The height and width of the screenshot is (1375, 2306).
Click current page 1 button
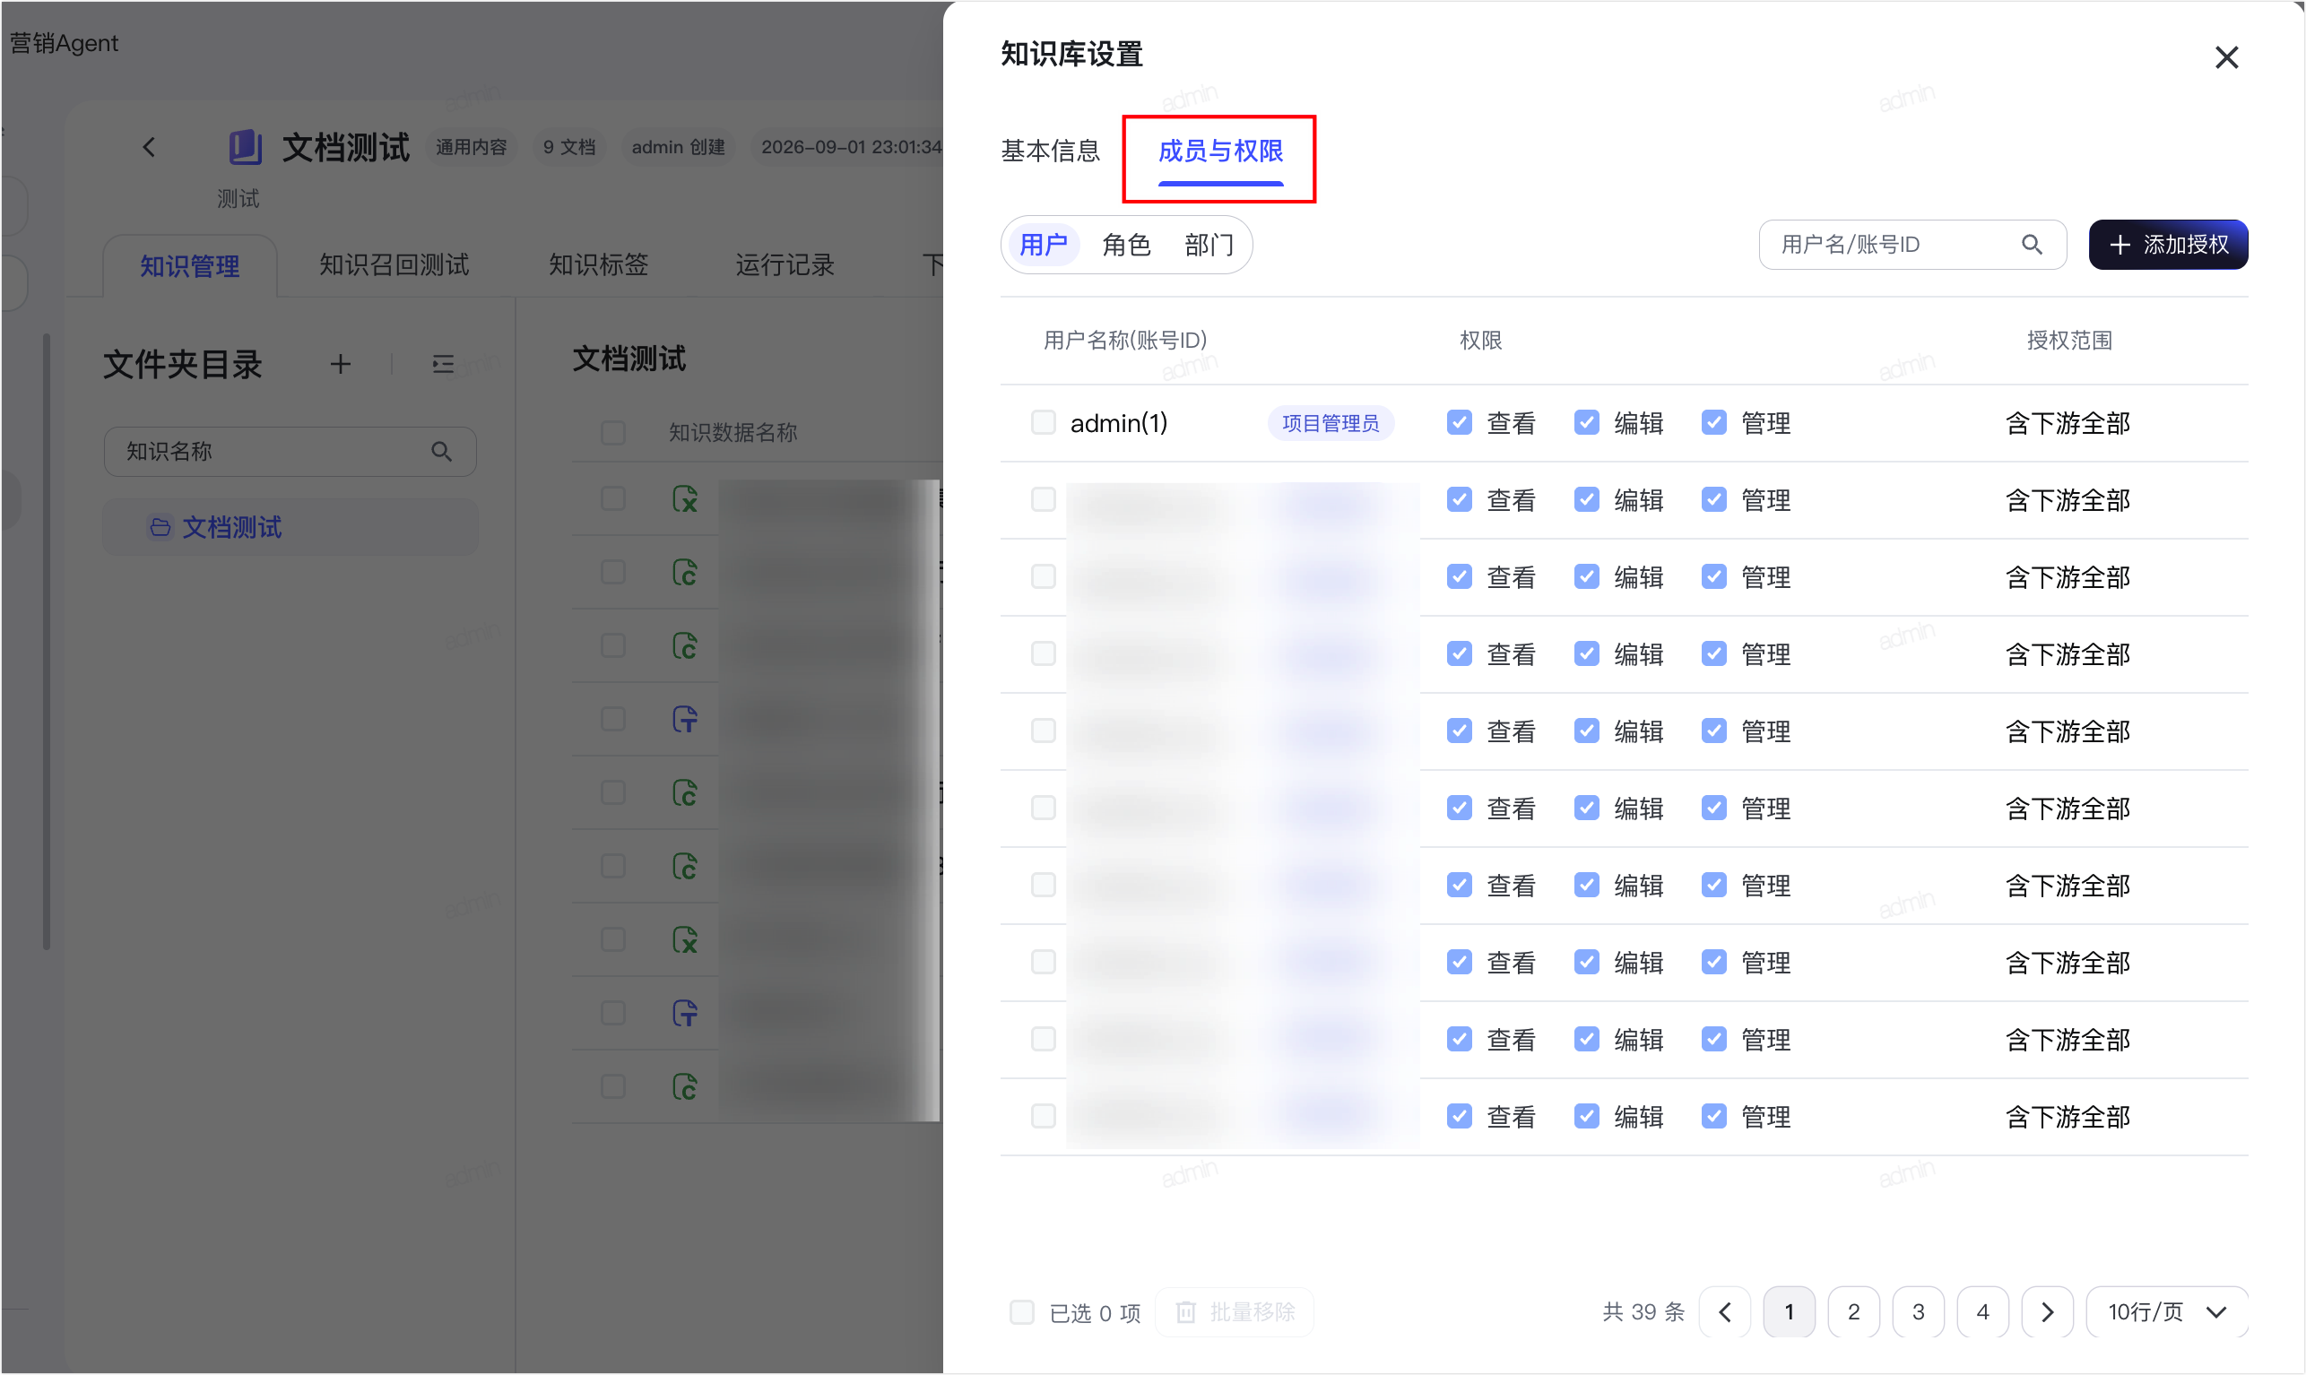pos(1788,1312)
